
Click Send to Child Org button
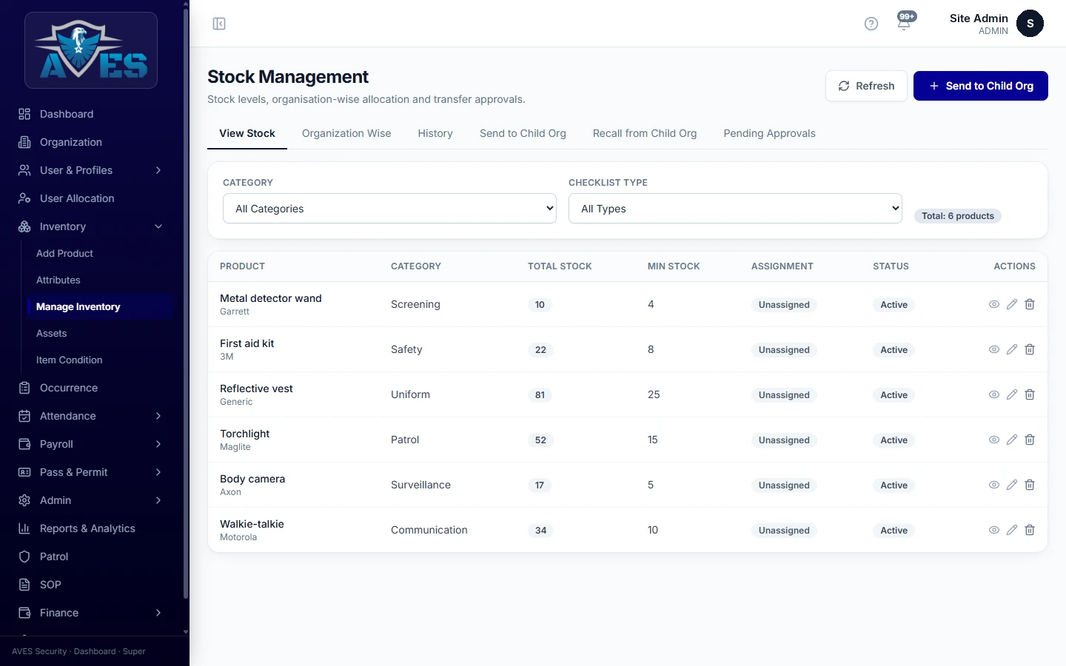pos(981,86)
